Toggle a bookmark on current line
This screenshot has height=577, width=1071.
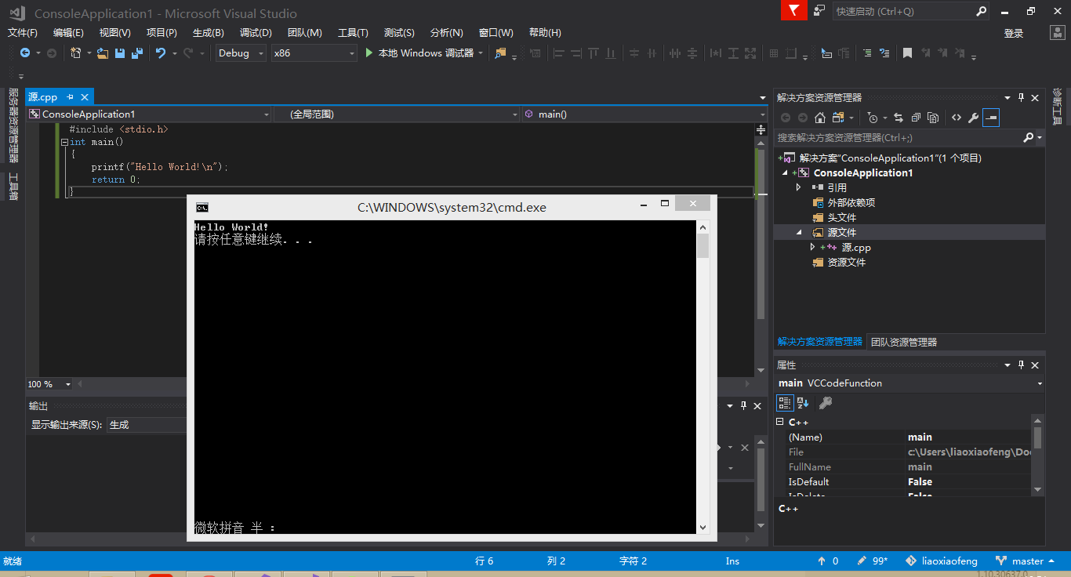pos(907,53)
